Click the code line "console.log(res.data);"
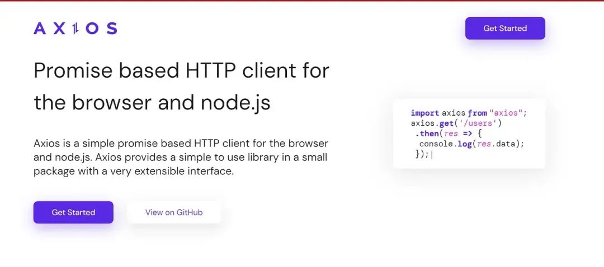This screenshot has width=604, height=267. point(472,144)
